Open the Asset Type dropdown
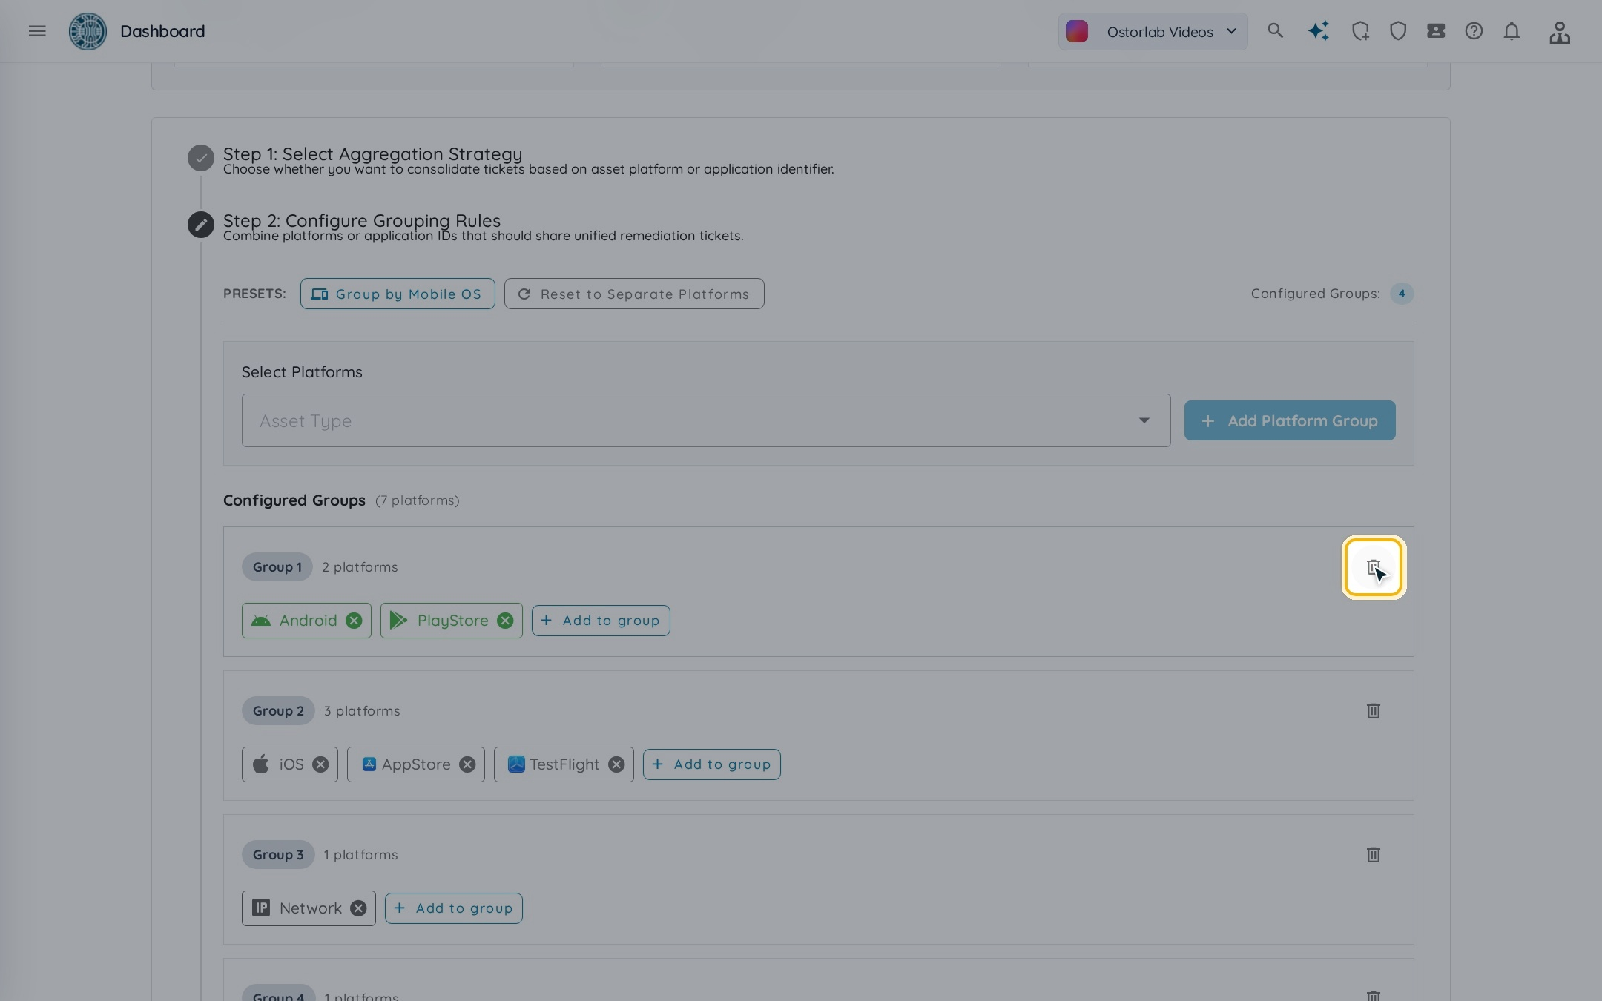This screenshot has width=1602, height=1001. click(706, 420)
